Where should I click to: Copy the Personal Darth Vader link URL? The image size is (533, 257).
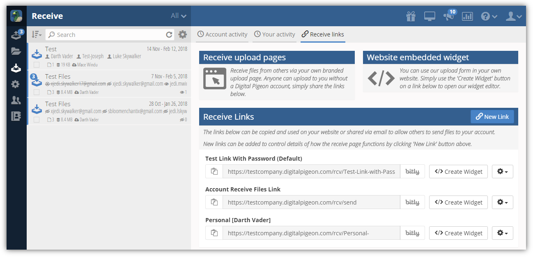pos(214,233)
